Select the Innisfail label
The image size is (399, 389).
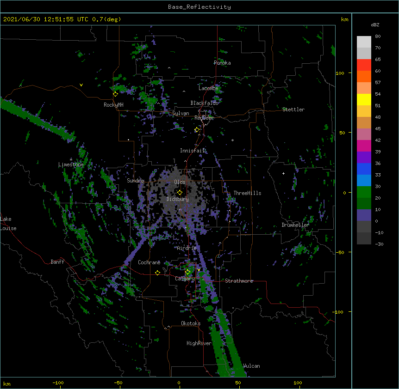click(x=193, y=151)
